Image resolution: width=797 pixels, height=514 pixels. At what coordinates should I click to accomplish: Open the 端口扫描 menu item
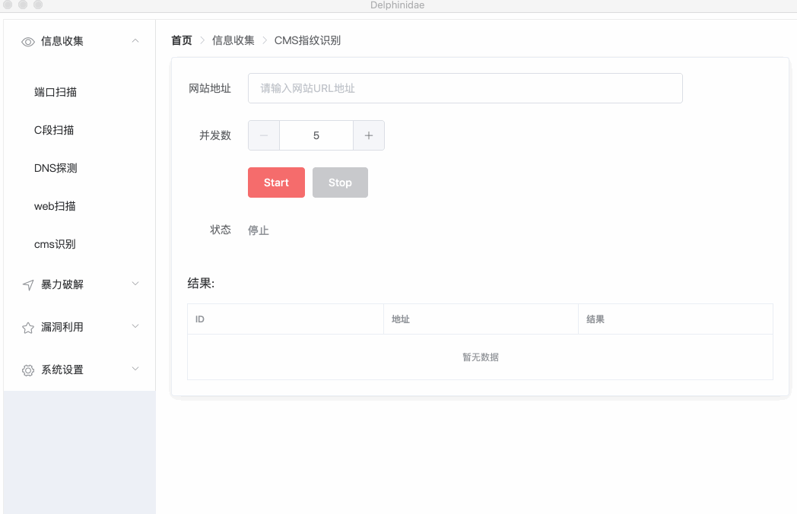click(56, 92)
